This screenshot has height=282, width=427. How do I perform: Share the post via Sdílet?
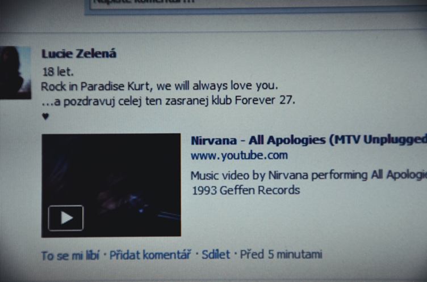pyautogui.click(x=216, y=255)
